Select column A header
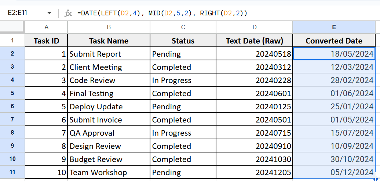The image size is (380, 181). 46,27
